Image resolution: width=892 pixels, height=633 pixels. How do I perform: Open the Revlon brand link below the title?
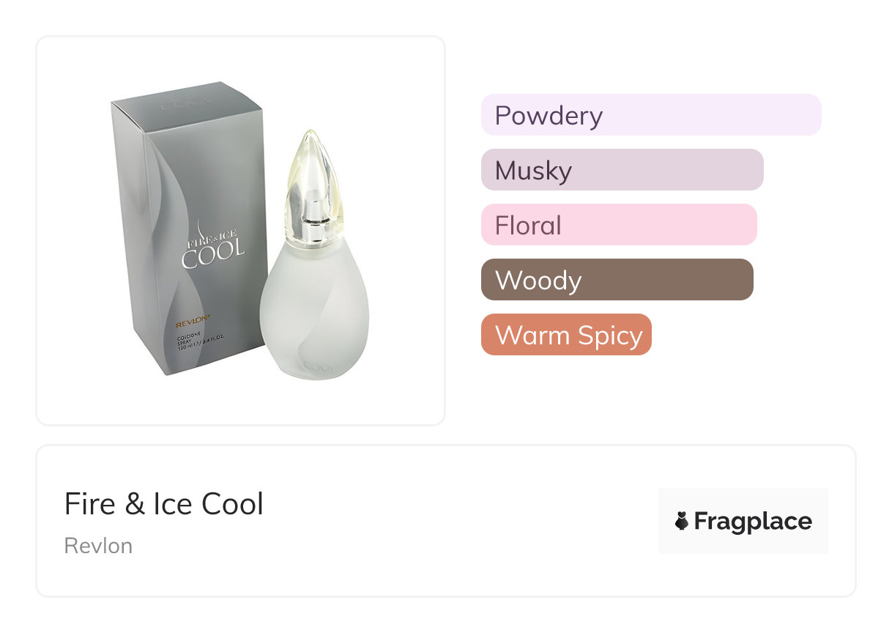click(x=98, y=546)
